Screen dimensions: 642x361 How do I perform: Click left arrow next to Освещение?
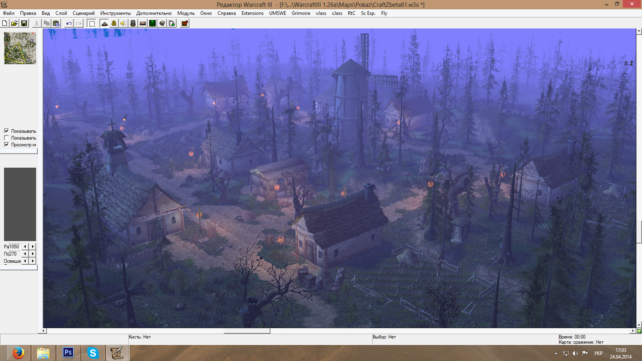[x=25, y=261]
